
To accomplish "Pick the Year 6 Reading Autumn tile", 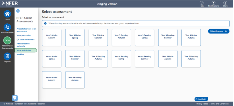I will tap(75, 80).
